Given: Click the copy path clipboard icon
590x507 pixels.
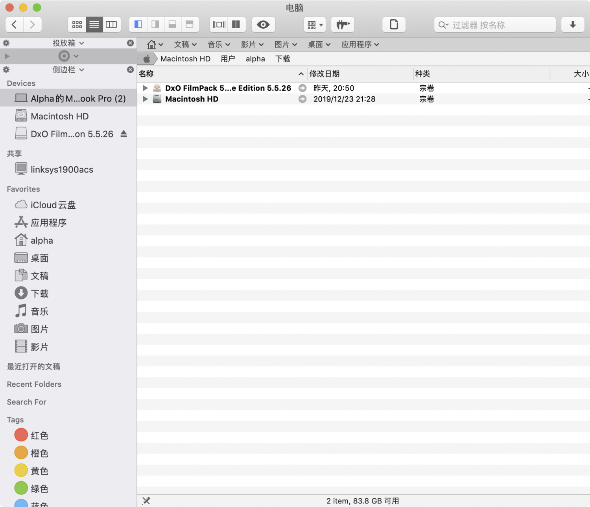Looking at the screenshot, I should [394, 24].
